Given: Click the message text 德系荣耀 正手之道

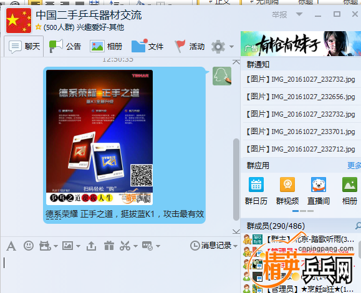Looking at the screenshot, I should pos(79,214).
